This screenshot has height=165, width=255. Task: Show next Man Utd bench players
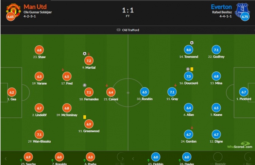point(123,159)
